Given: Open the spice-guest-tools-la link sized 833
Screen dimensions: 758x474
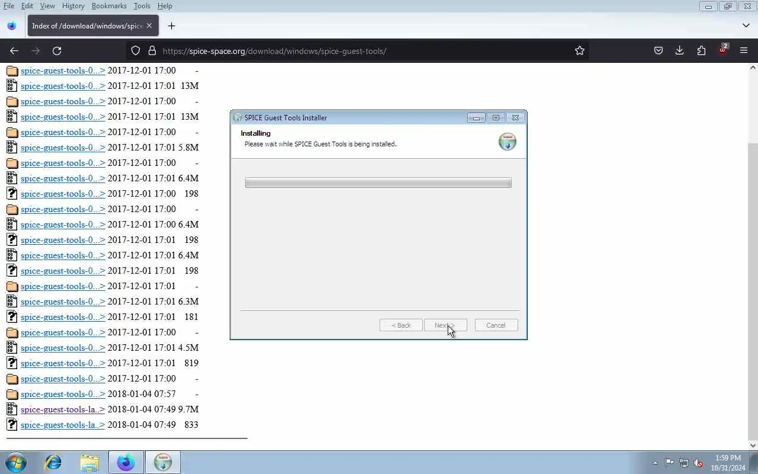Looking at the screenshot, I should [63, 425].
